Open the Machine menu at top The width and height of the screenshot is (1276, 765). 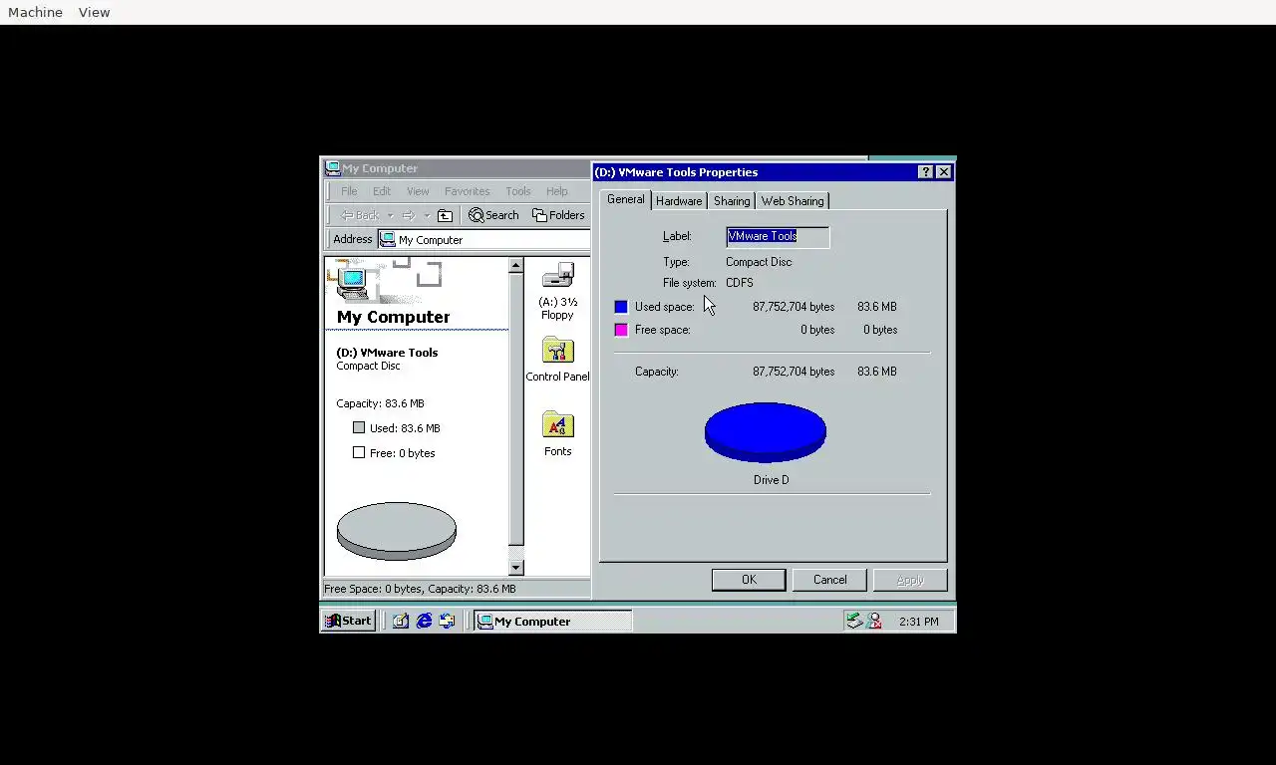[35, 12]
